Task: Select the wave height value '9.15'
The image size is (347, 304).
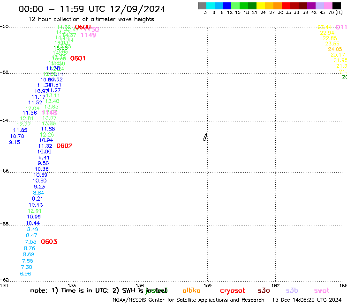Action: pyautogui.click(x=15, y=142)
